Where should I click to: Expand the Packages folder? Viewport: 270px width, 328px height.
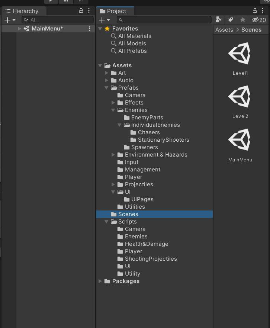100,281
